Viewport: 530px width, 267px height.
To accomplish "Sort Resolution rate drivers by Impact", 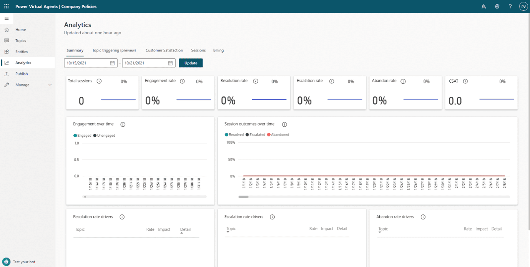I will click(164, 229).
